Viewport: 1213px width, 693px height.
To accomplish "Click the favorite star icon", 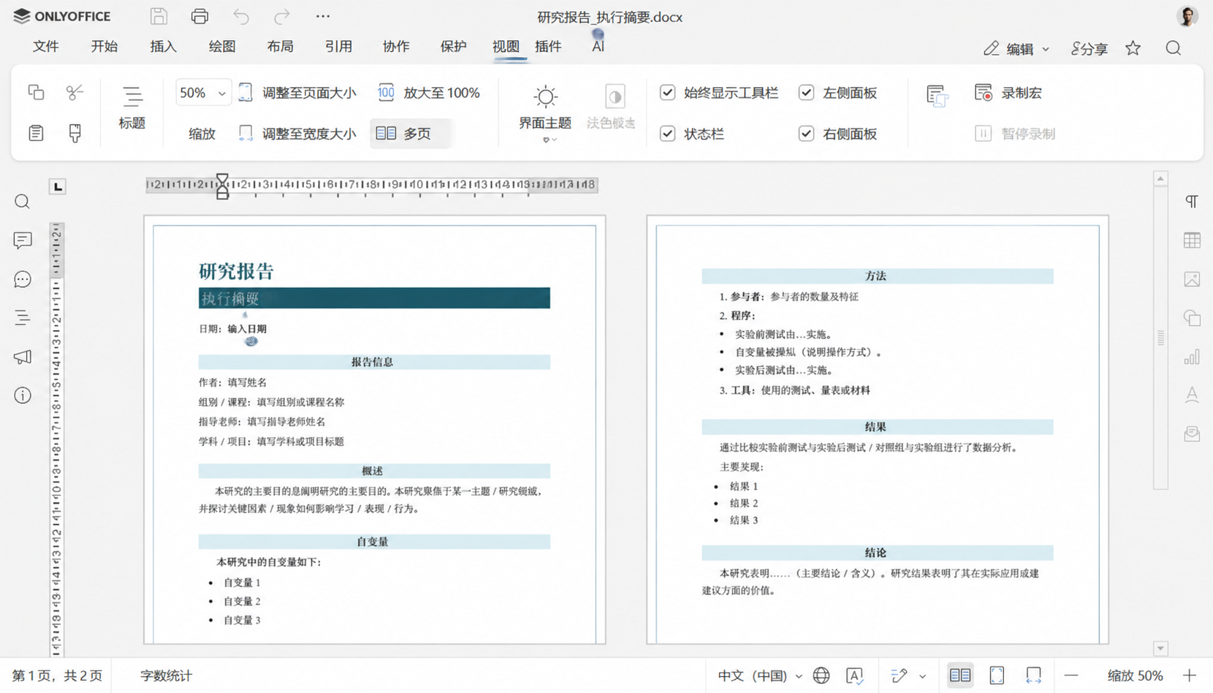I will [x=1133, y=48].
